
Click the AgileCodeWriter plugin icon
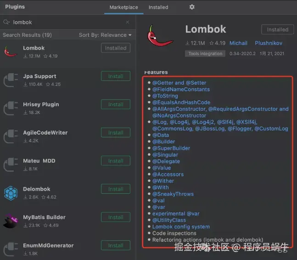[x=11, y=136]
